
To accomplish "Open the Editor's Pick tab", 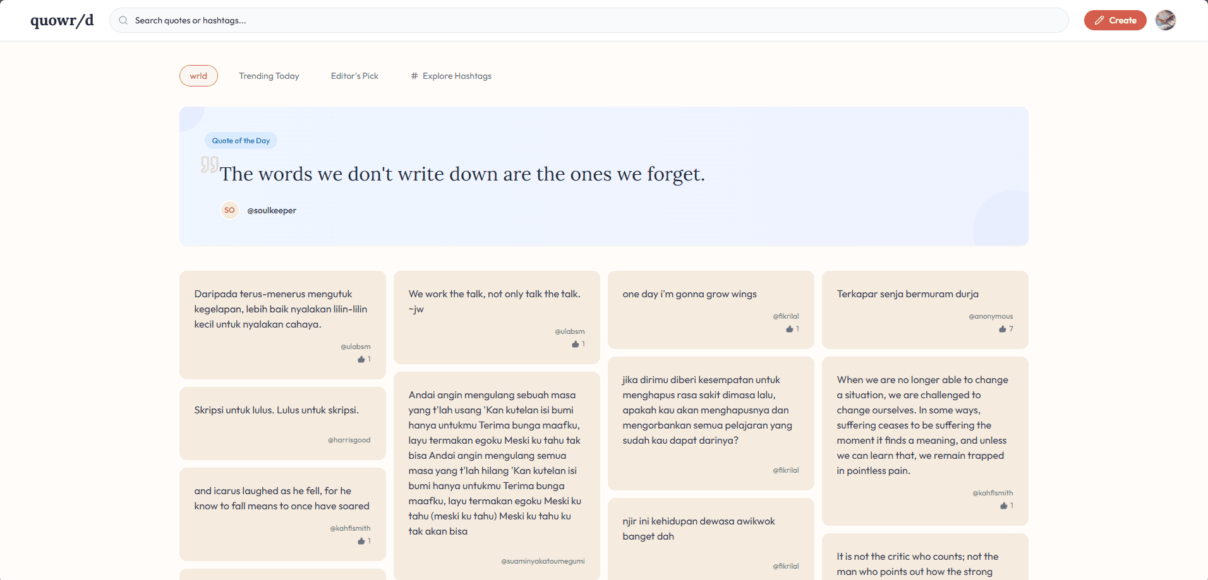I will click(354, 76).
